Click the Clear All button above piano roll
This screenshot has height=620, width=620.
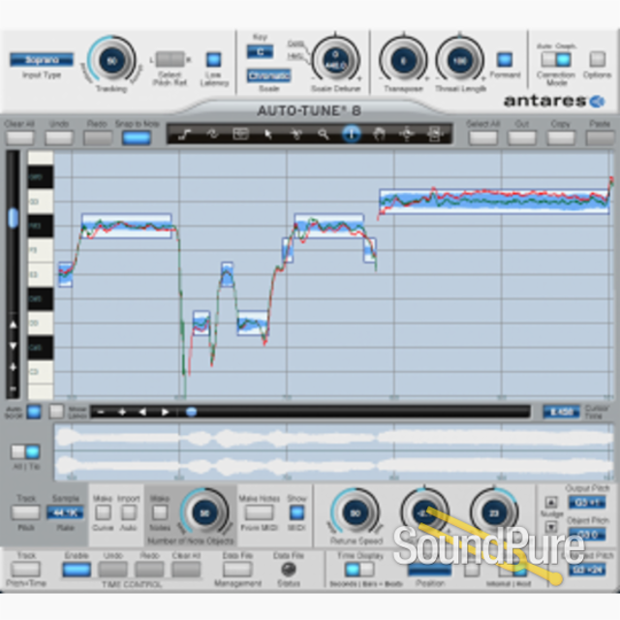click(x=19, y=138)
